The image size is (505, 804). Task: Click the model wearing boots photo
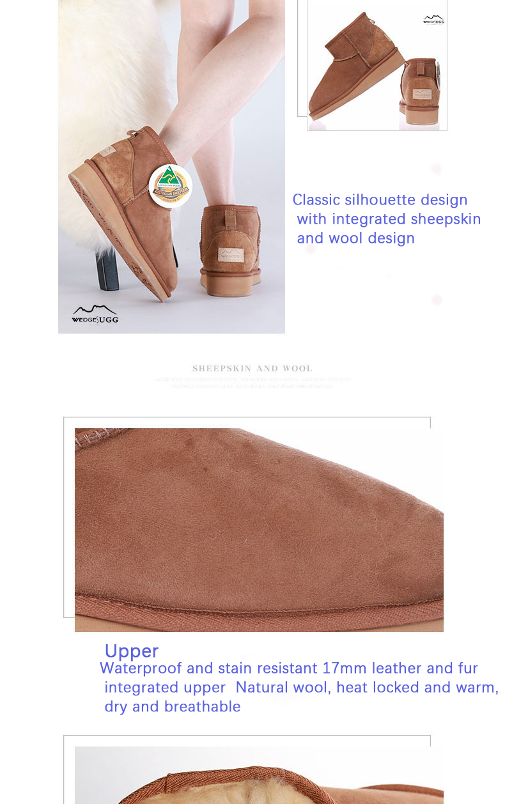pyautogui.click(x=171, y=166)
